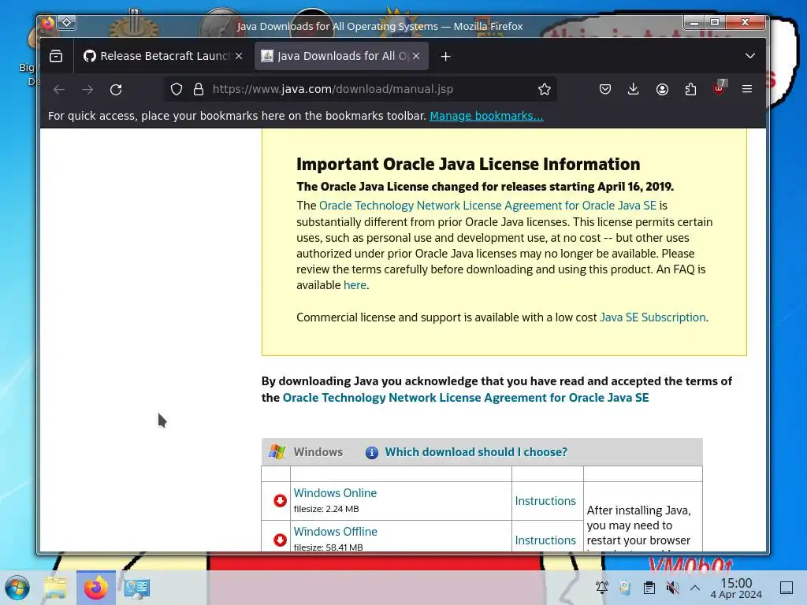Open the clock showing 15:00

pyautogui.click(x=736, y=588)
